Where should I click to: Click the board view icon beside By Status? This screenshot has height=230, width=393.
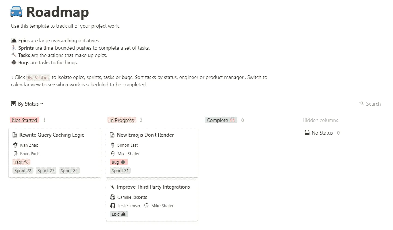(x=13, y=104)
